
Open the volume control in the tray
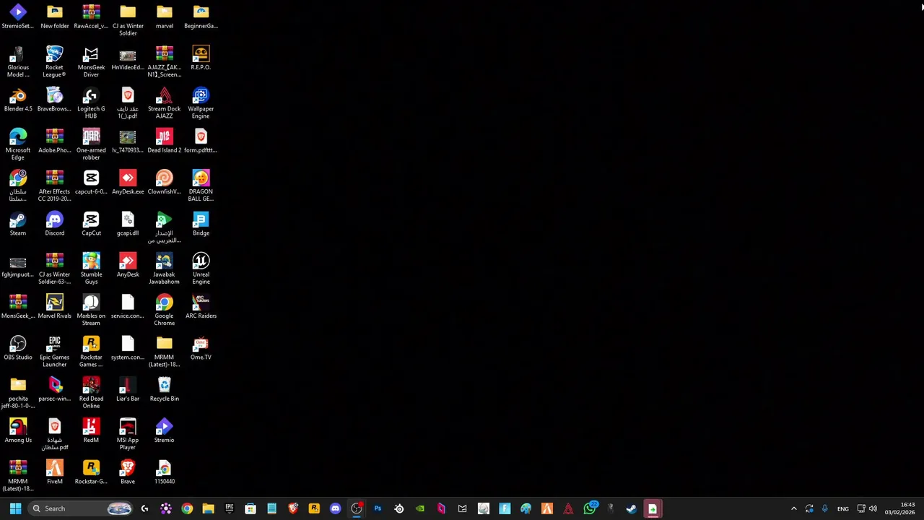tap(873, 508)
